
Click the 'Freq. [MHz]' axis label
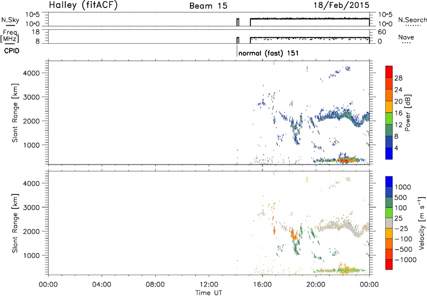[x=10, y=36]
